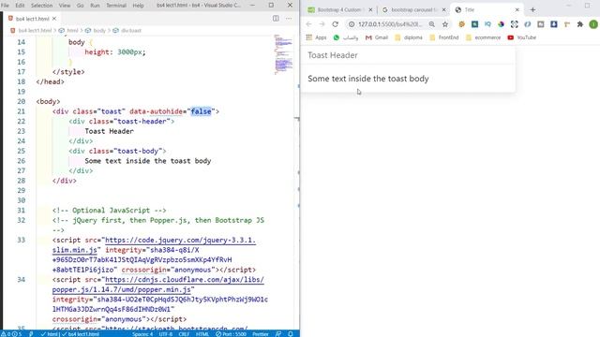
Task: Click the html breadcrumb item
Action: click(x=73, y=31)
